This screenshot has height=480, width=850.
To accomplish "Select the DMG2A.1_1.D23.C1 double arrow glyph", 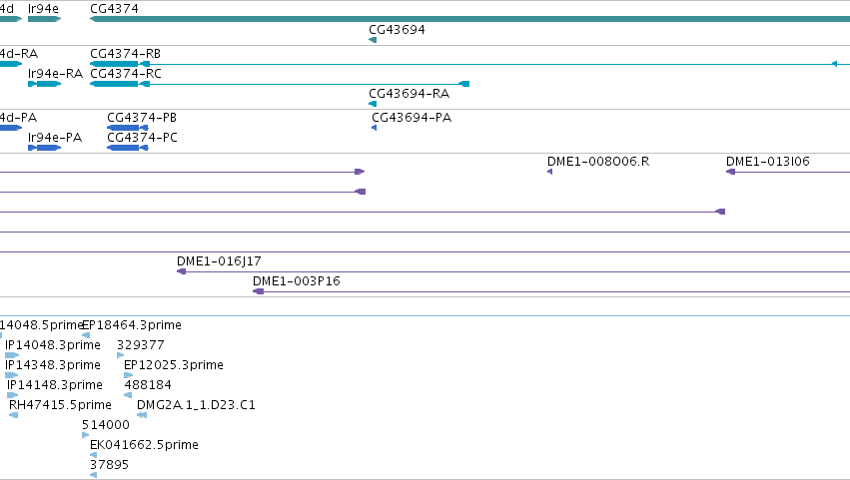I will pyautogui.click(x=142, y=415).
